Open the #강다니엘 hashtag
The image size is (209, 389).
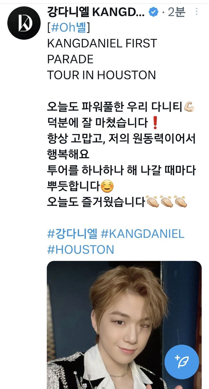click(72, 234)
